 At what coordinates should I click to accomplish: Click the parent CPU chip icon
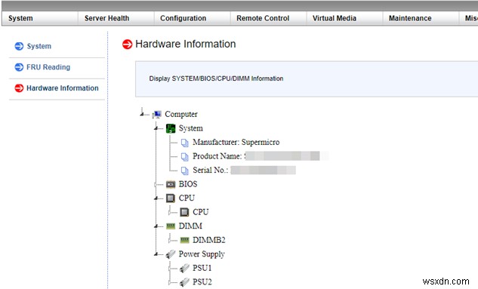(x=171, y=198)
